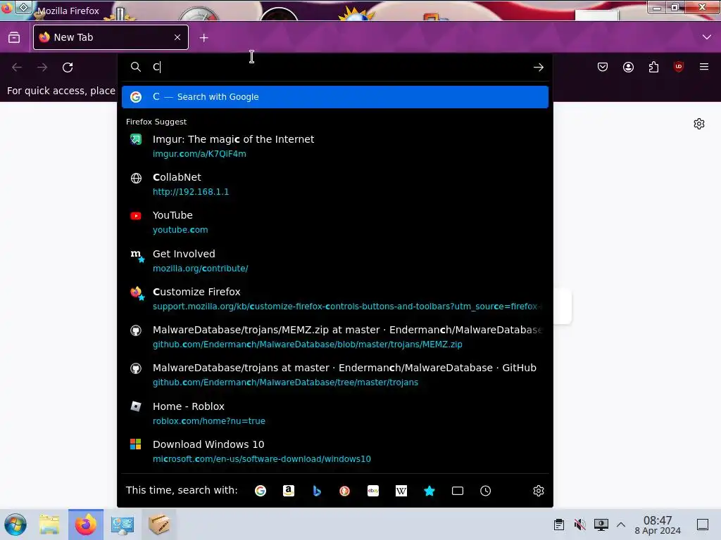Open the Imgur magic of the Internet suggestion

click(x=334, y=146)
